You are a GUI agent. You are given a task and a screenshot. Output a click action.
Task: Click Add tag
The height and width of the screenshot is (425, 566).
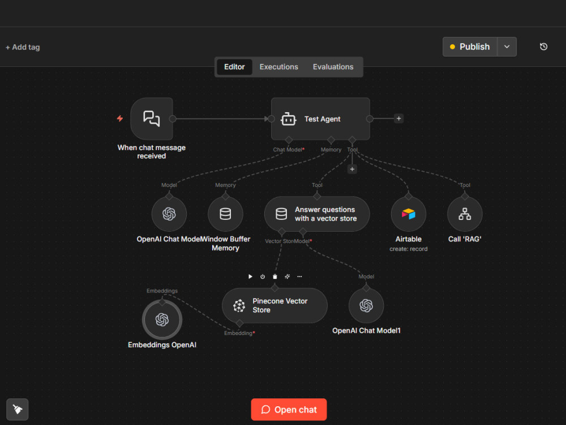[x=23, y=47]
